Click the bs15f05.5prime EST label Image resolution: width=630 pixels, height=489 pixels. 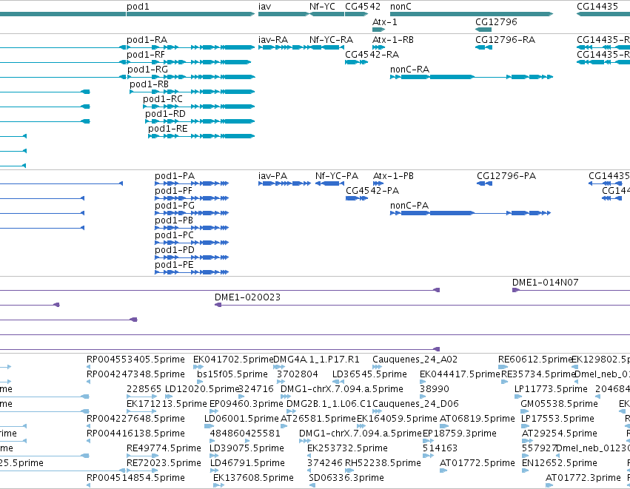pos(232,374)
